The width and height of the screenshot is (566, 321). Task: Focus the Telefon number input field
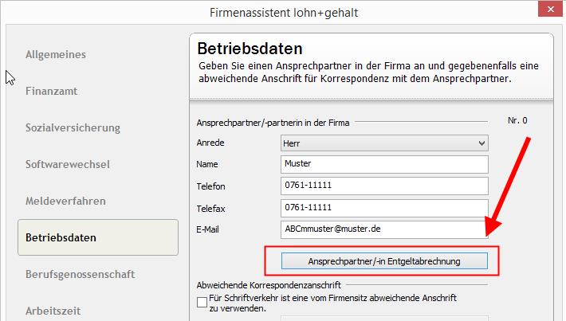click(x=384, y=186)
